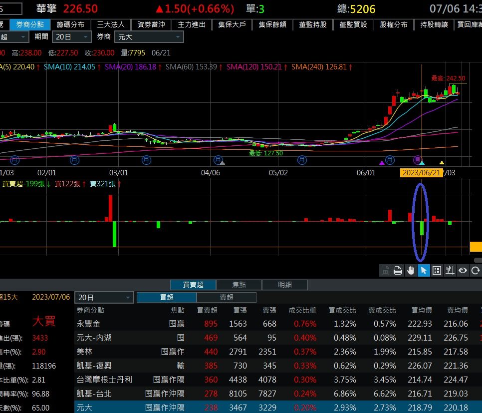
Task: Sort by 買賣超 column header
Action: (207, 310)
